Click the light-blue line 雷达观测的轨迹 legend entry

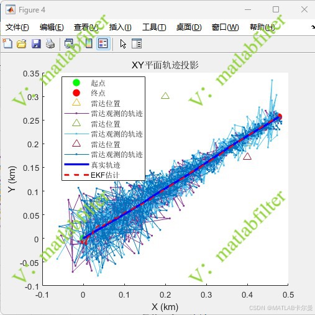pyautogui.click(x=104, y=134)
